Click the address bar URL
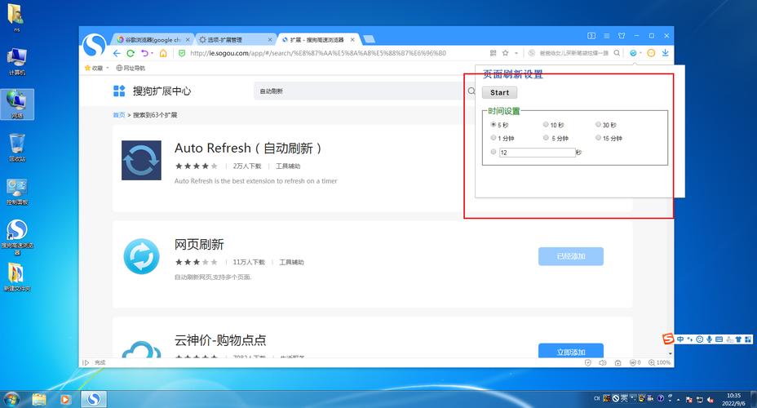This screenshot has height=408, width=757. 318,53
